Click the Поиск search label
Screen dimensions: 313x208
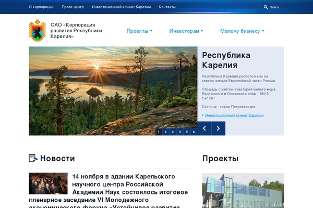click(x=274, y=7)
